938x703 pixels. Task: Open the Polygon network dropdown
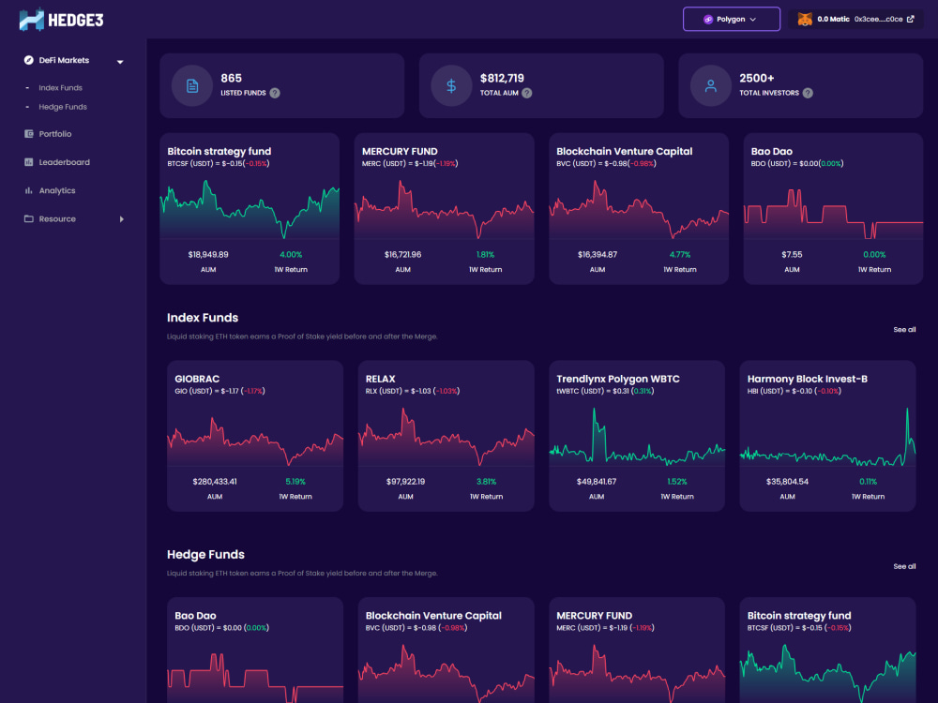point(731,19)
